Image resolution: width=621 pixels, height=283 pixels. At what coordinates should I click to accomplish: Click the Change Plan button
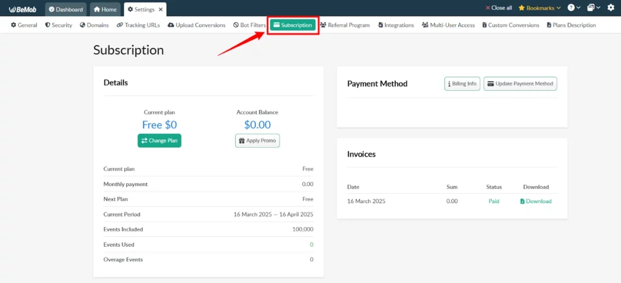[159, 141]
